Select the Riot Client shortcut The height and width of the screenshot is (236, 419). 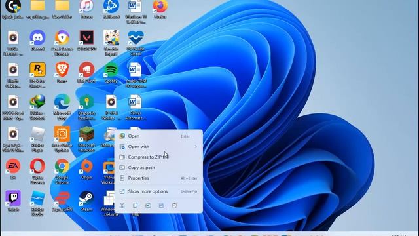(x=86, y=72)
